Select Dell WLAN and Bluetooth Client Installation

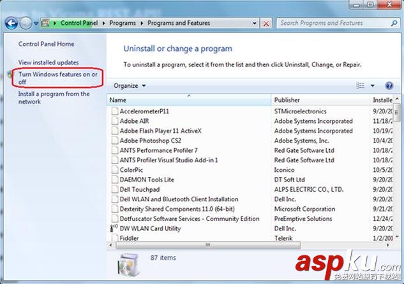(179, 199)
